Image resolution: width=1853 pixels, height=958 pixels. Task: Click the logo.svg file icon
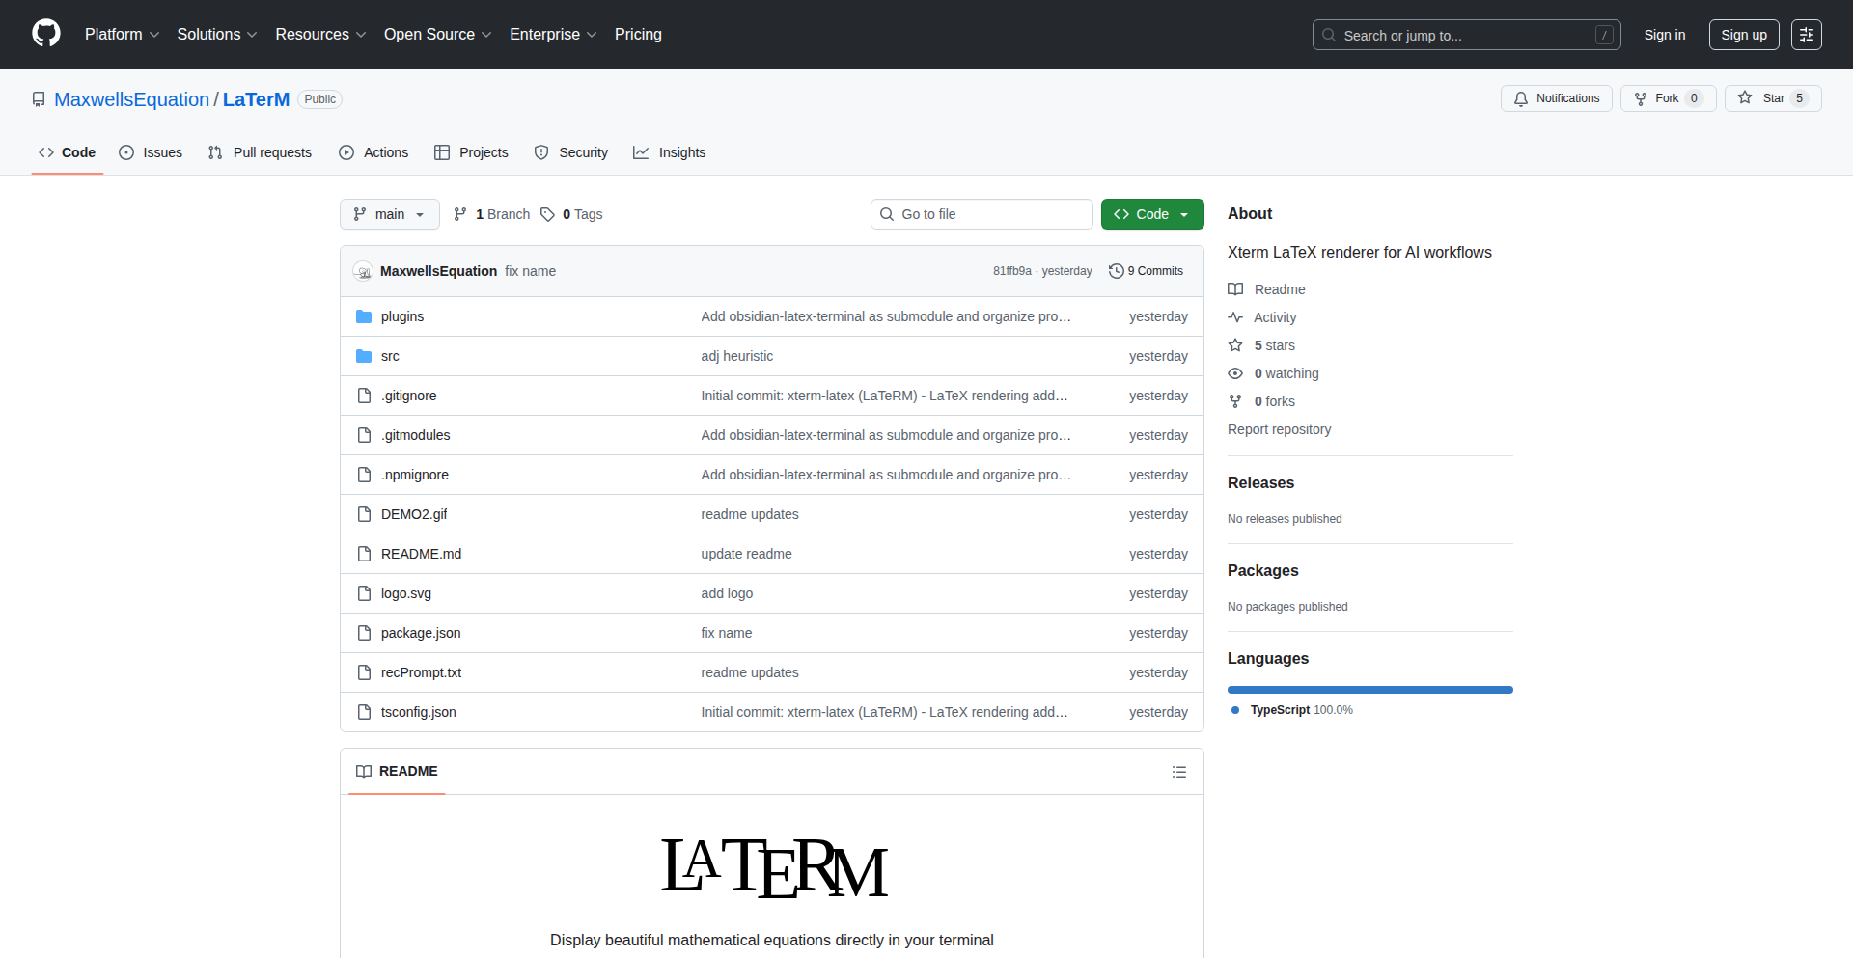pos(364,593)
